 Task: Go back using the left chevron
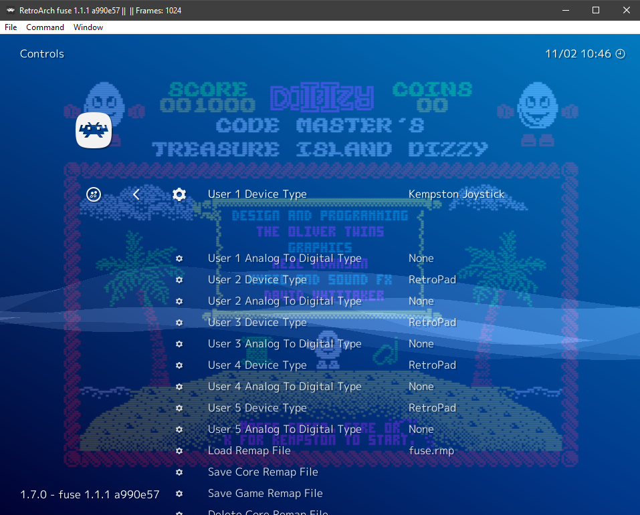(x=136, y=194)
